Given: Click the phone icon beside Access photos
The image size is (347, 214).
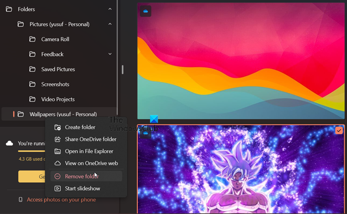Looking at the screenshot, I should tap(21, 200).
